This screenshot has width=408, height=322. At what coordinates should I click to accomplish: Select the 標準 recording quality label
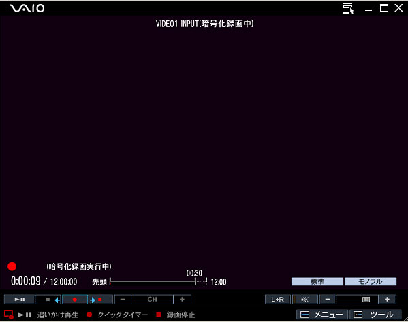coord(317,281)
